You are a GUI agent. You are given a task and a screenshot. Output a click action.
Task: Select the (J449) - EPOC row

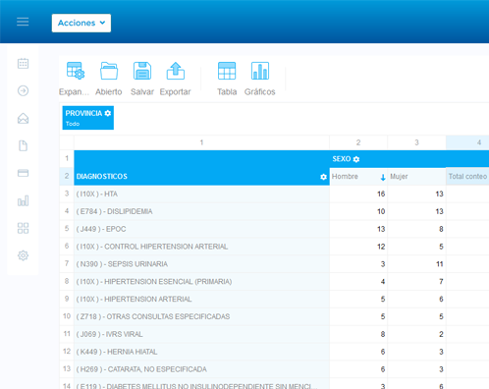click(x=201, y=229)
